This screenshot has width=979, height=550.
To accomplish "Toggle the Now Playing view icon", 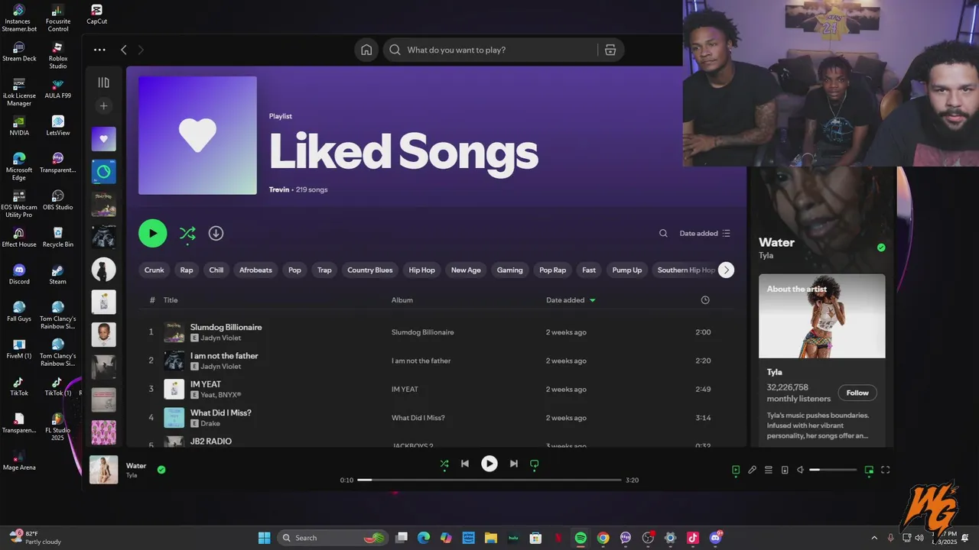I will (736, 470).
